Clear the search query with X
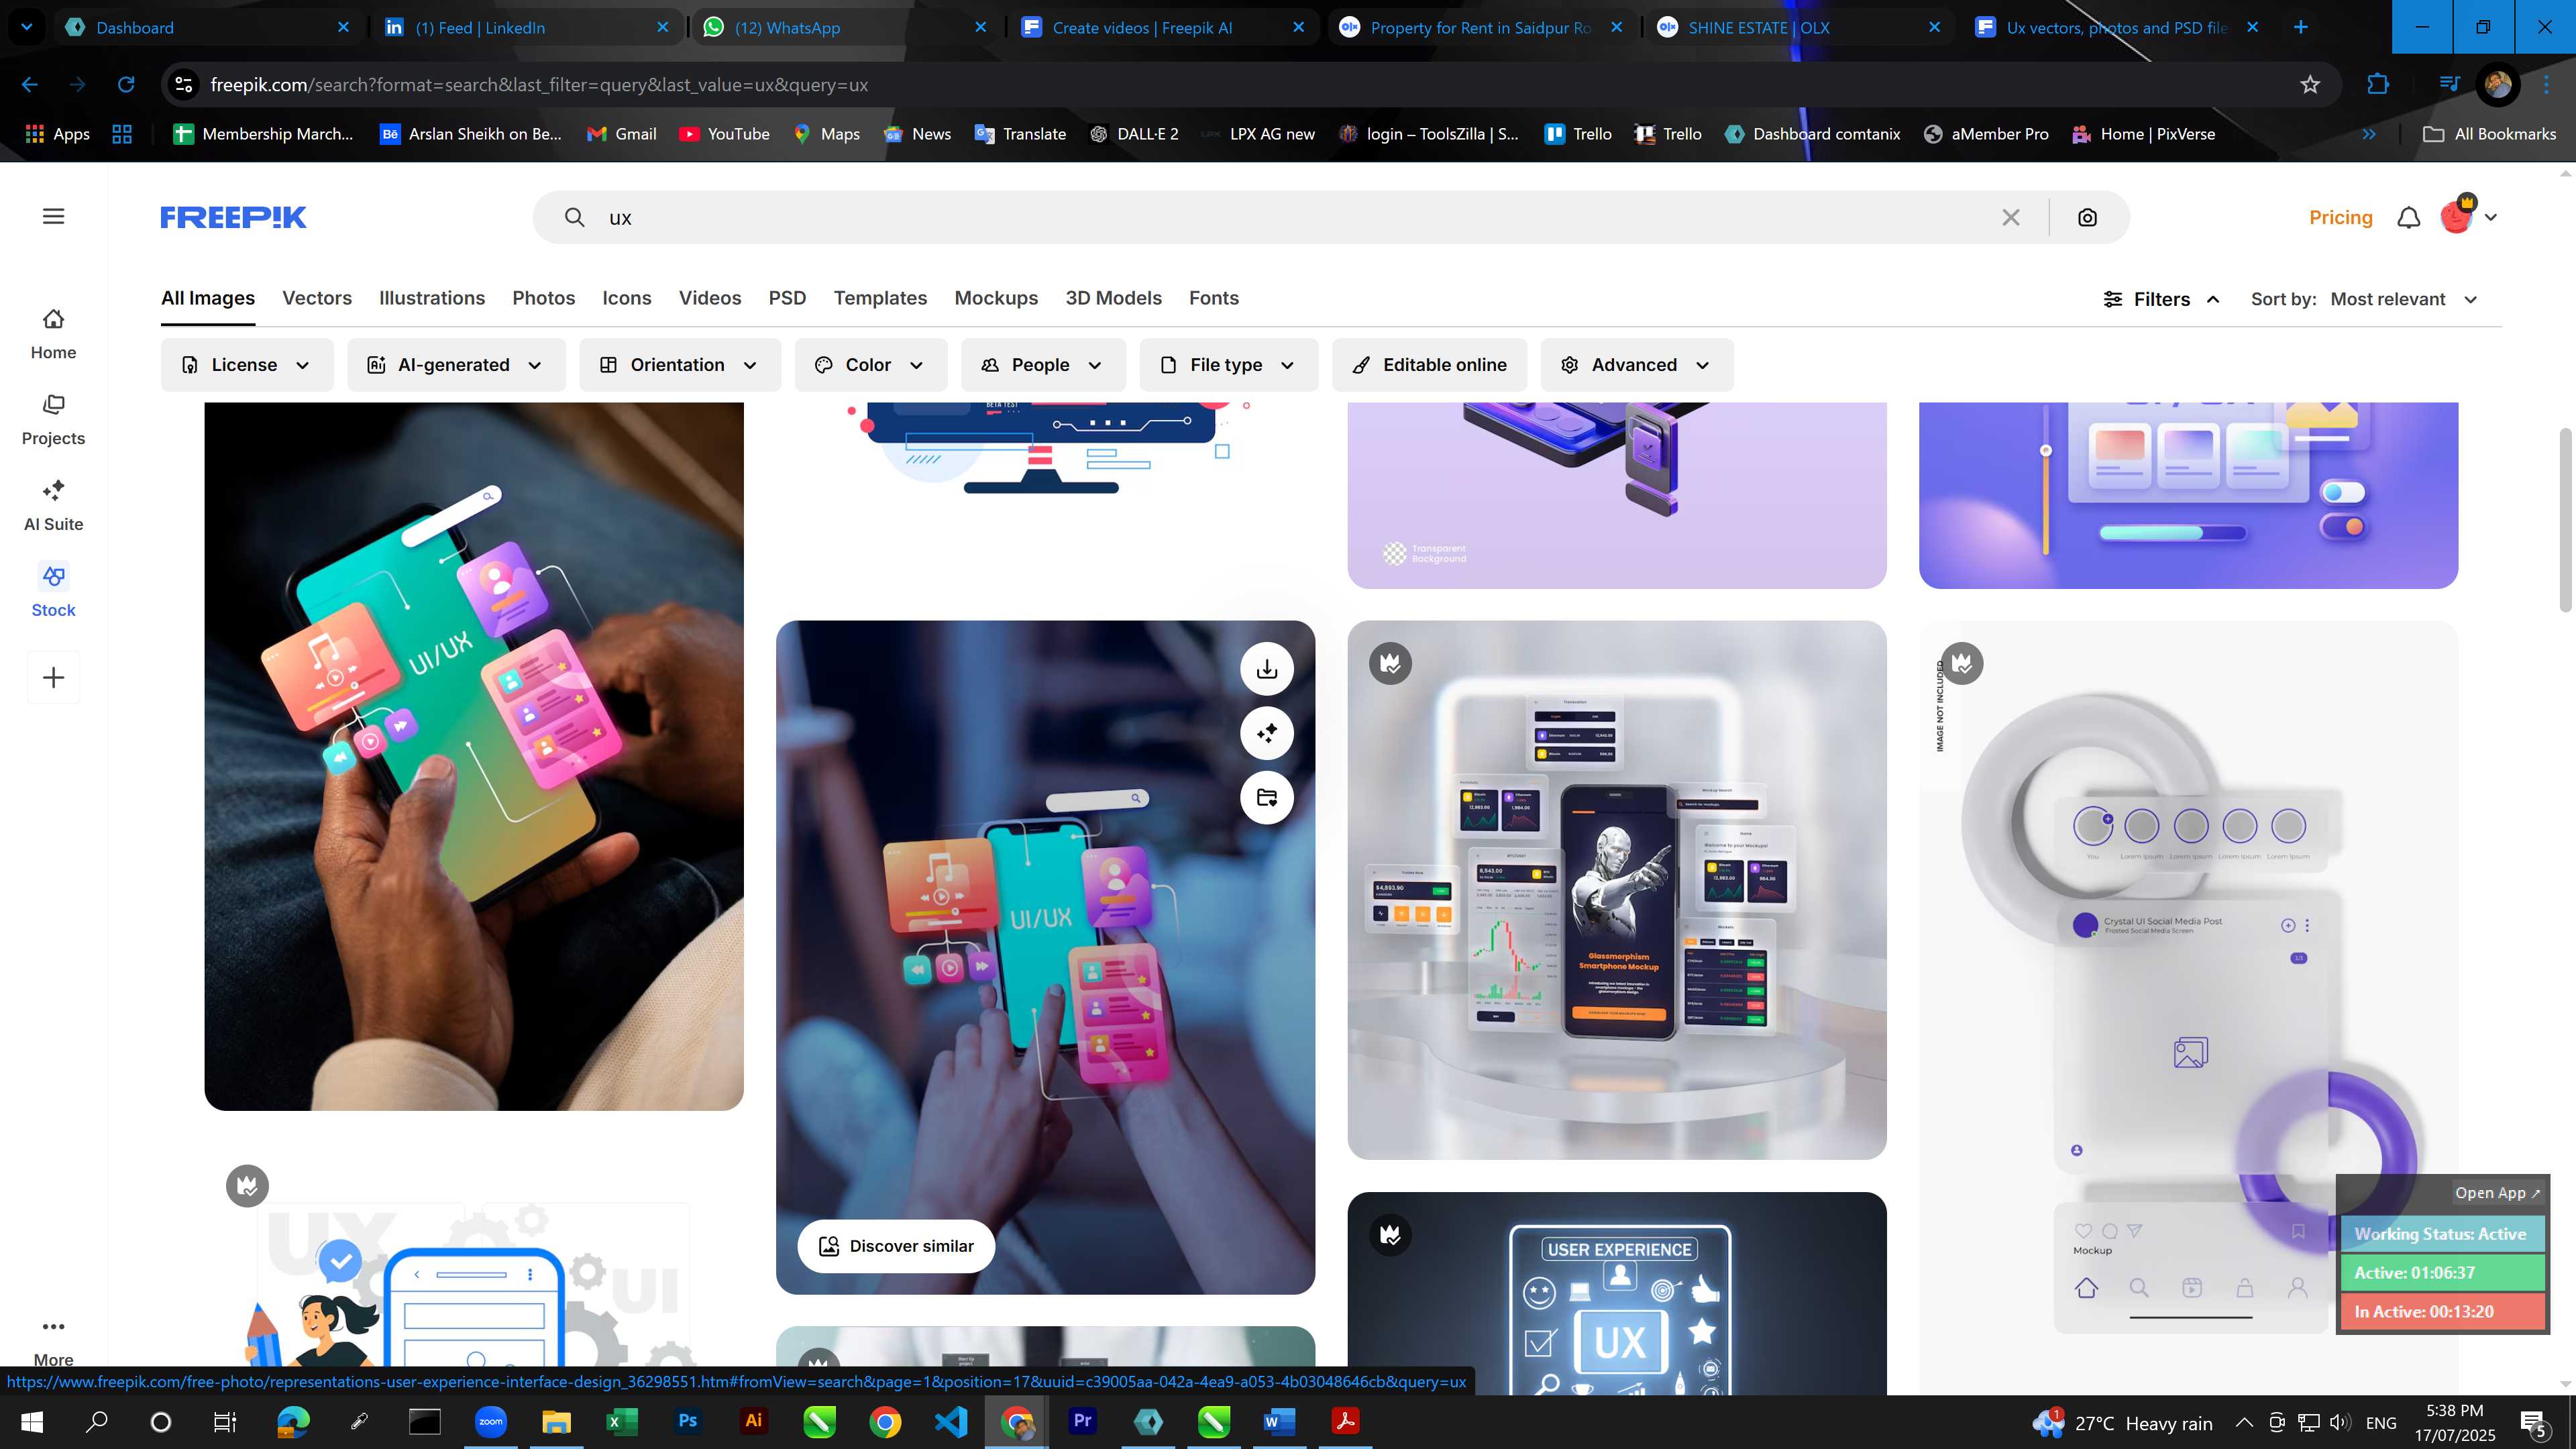Image resolution: width=2576 pixels, height=1449 pixels. pyautogui.click(x=2011, y=217)
